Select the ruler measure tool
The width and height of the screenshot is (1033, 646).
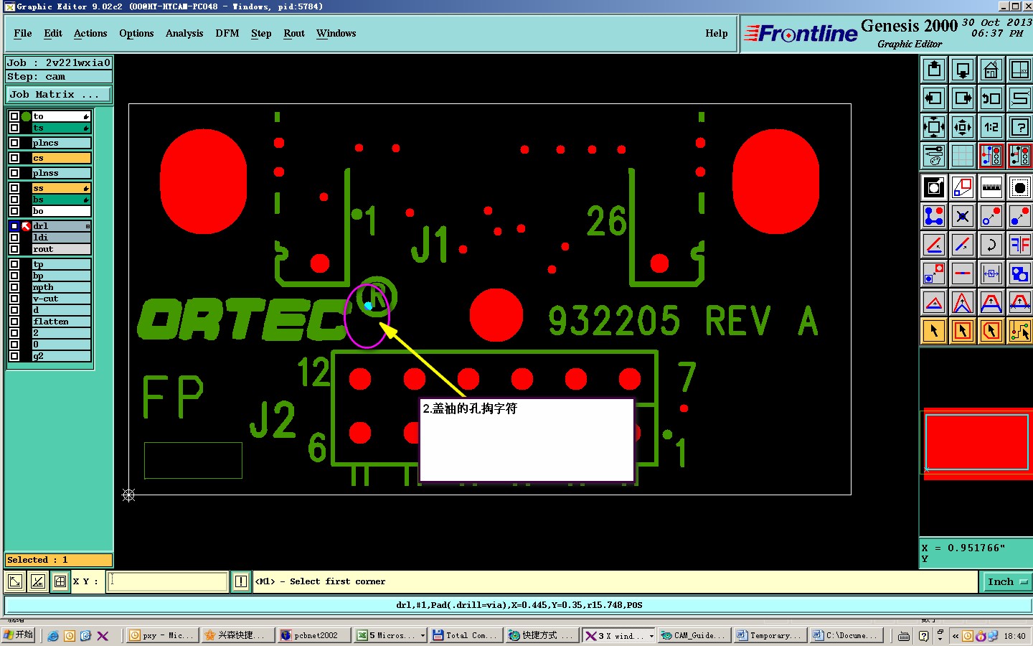point(991,188)
